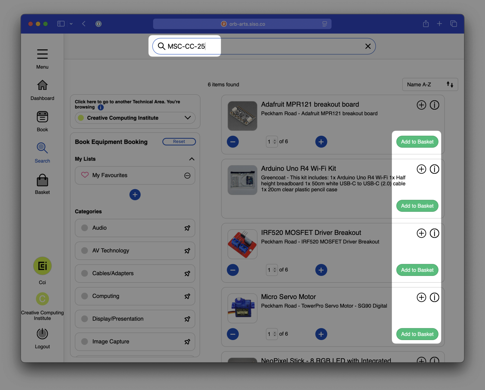Add Micro Servo Motor to a list
Viewport: 485px width, 390px height.
click(421, 297)
